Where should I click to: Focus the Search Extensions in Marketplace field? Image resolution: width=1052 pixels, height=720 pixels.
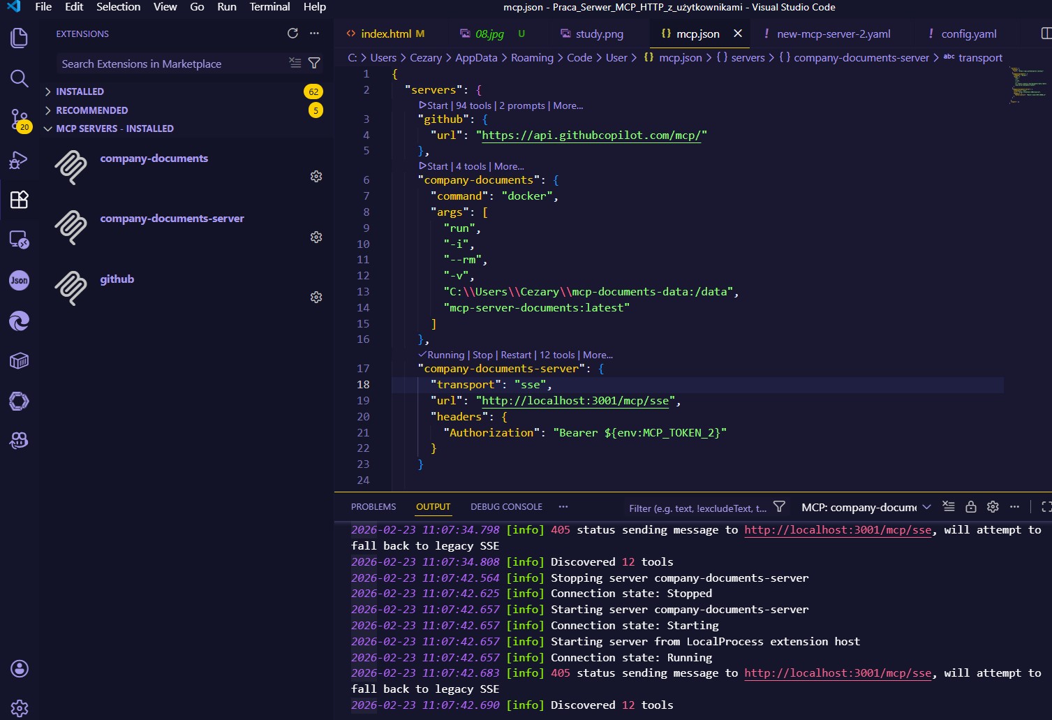coord(172,64)
